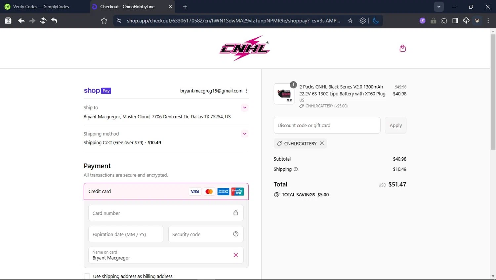This screenshot has width=496, height=280.
Task: Open the tab search dropdown
Action: [x=439, y=7]
